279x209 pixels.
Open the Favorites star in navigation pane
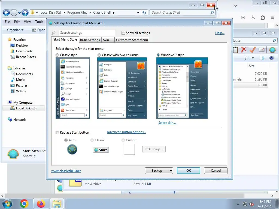(x=10, y=39)
